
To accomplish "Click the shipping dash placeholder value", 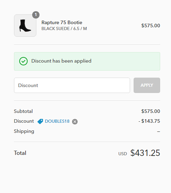I will click(158, 132).
